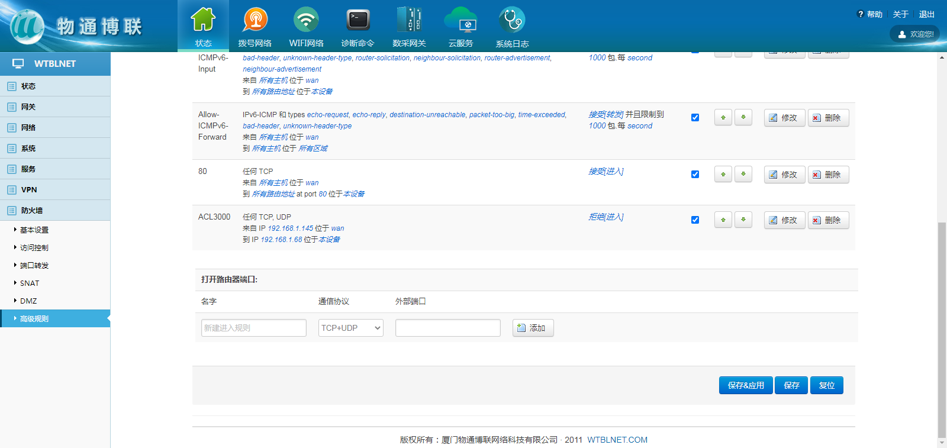Toggle the Allow-ICMPv6-Forward rule checkbox
947x448 pixels.
pos(695,117)
